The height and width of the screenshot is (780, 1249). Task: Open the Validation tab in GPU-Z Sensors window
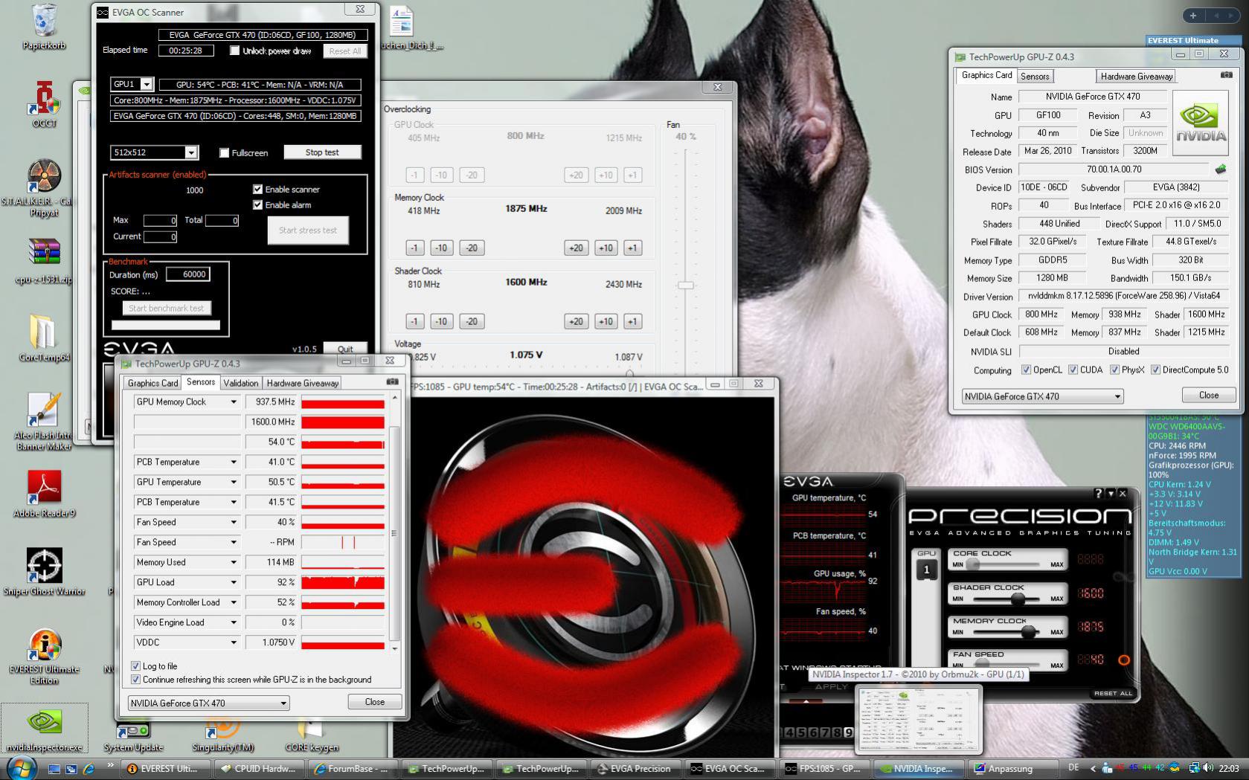tap(240, 383)
